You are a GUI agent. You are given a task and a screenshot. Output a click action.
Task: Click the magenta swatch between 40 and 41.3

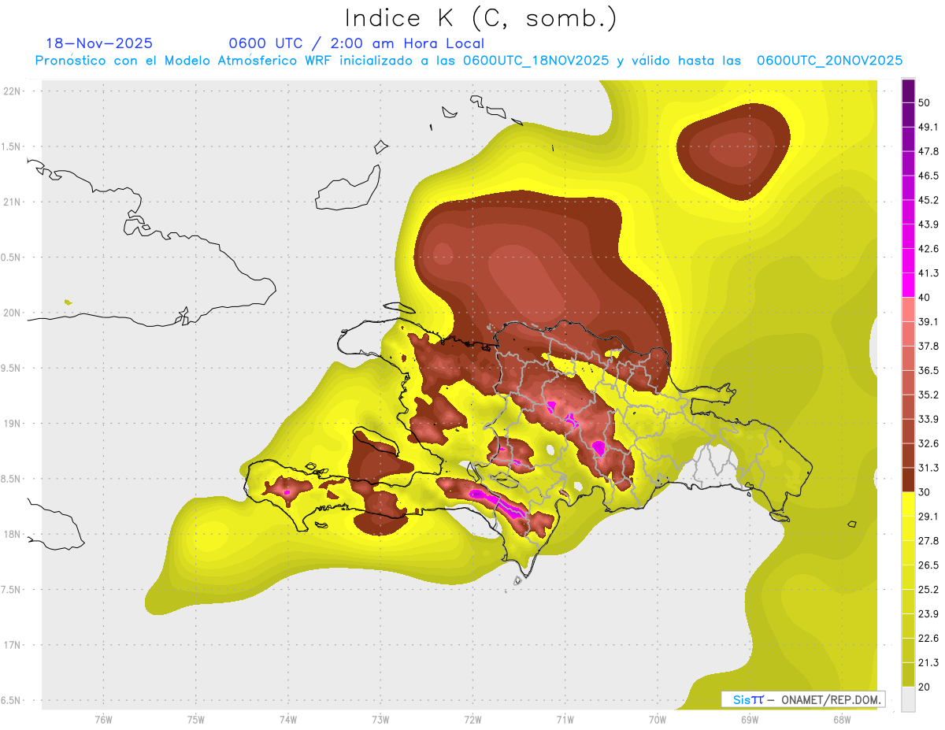[908, 285]
